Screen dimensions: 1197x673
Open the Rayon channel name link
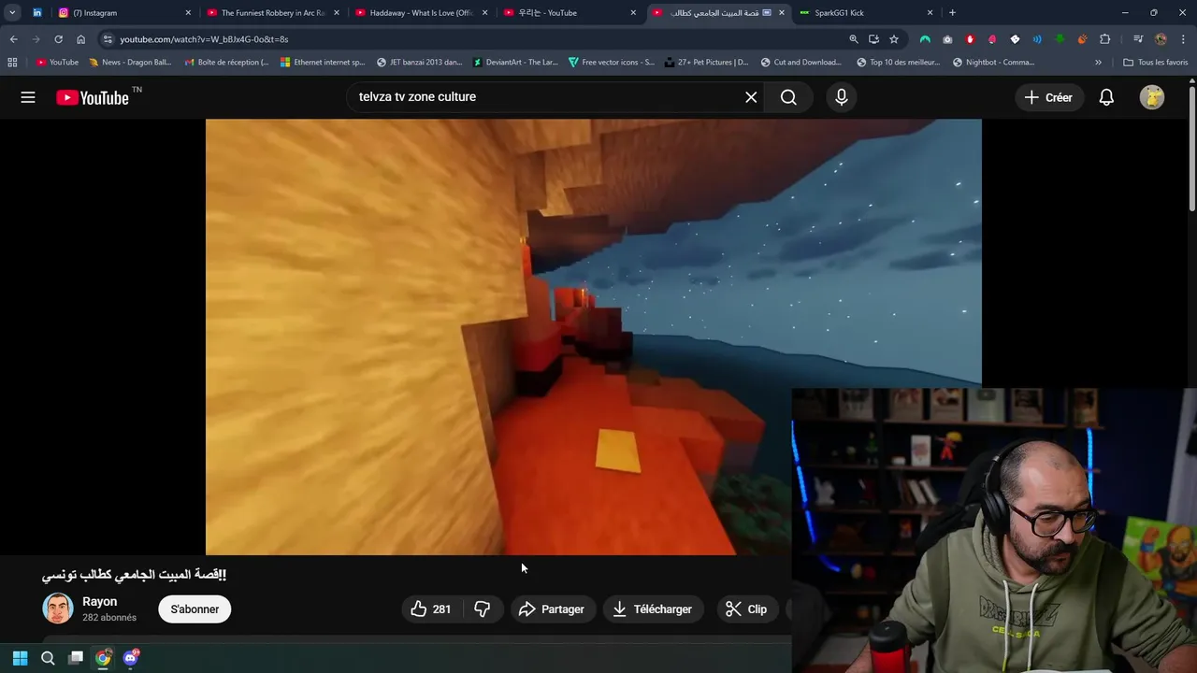(x=99, y=602)
